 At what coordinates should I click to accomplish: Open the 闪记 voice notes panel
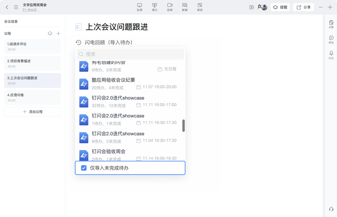click(331, 55)
